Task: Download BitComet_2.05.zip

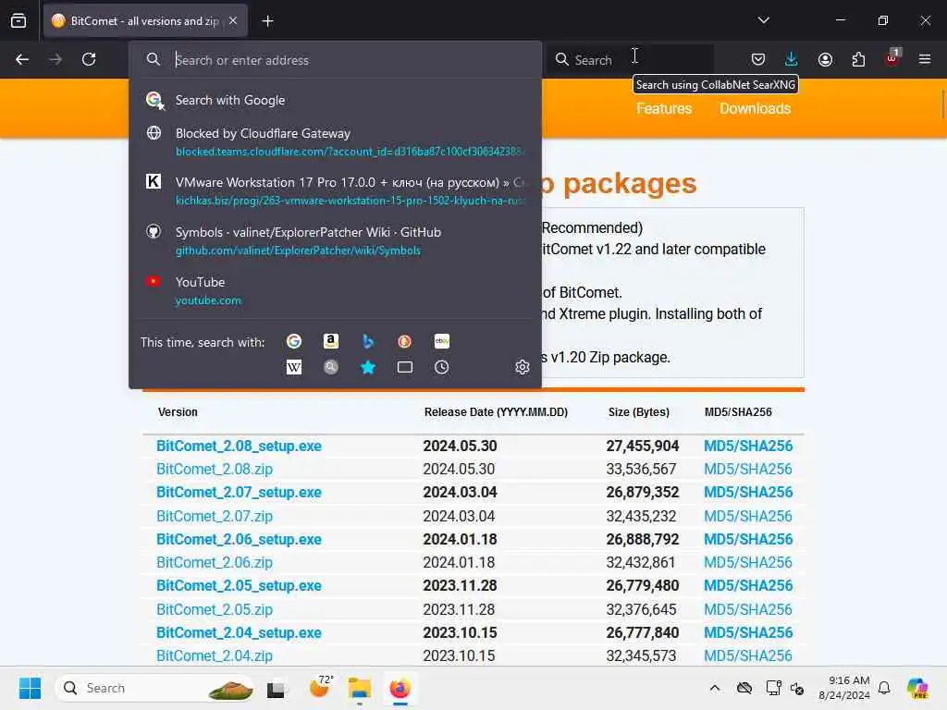Action: [215, 609]
